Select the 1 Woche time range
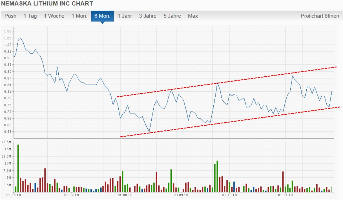The width and height of the screenshot is (343, 200). point(54,16)
